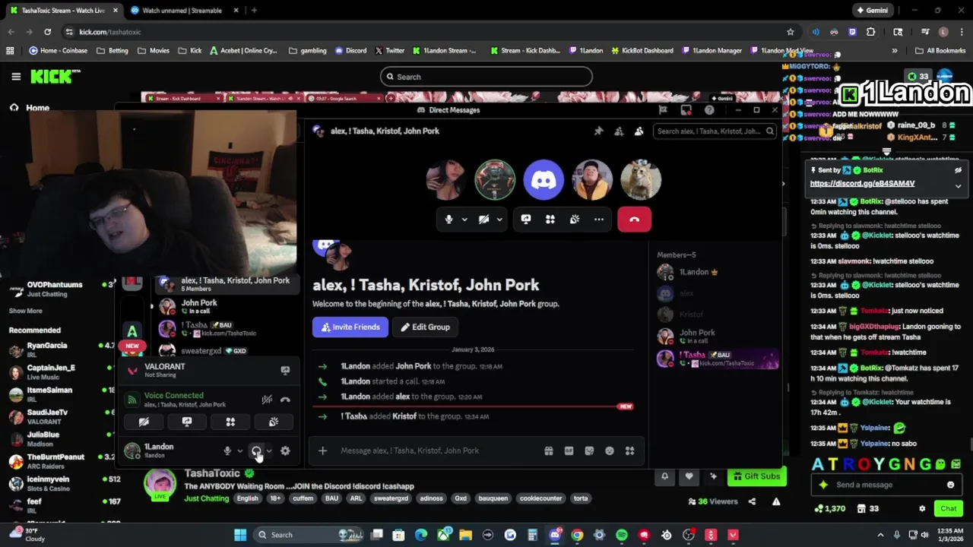Toggle member list in Discord header
This screenshot has width=973, height=547.
pyautogui.click(x=639, y=131)
